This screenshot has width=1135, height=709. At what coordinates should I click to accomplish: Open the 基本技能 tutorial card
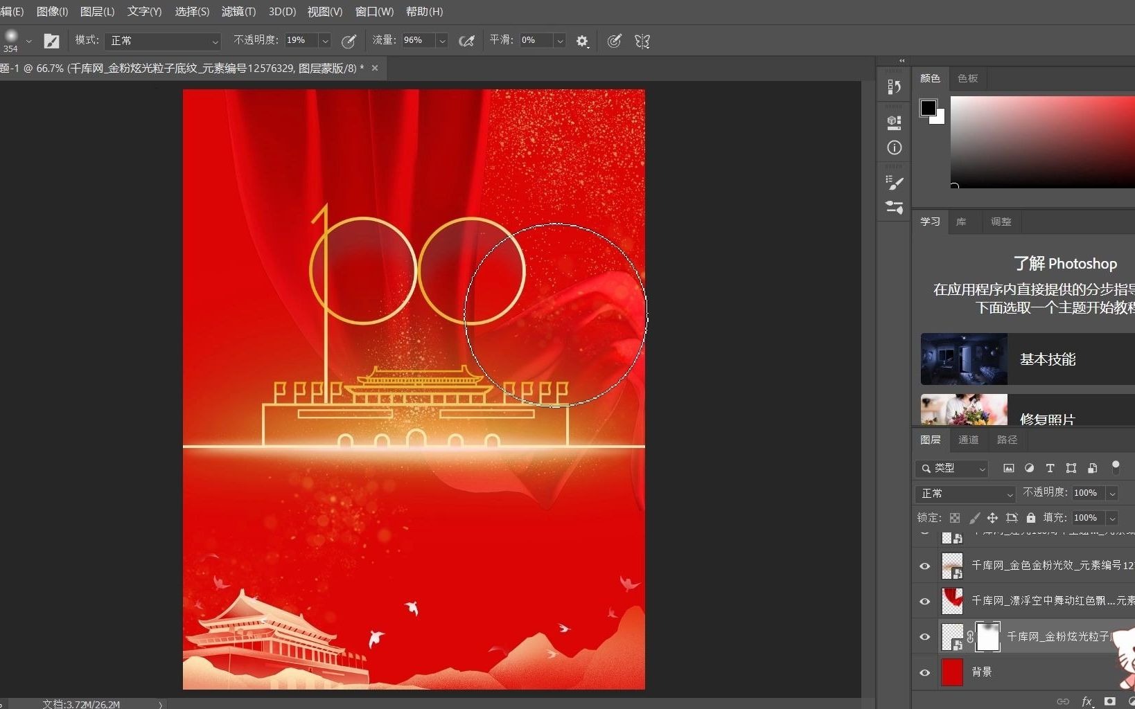click(1028, 359)
